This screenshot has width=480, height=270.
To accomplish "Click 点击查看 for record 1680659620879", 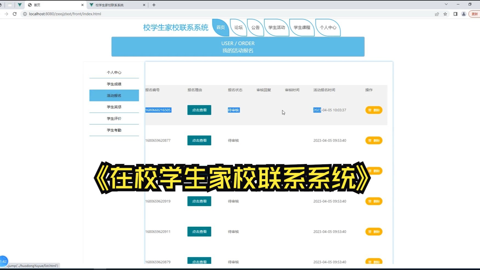I will [x=199, y=261].
